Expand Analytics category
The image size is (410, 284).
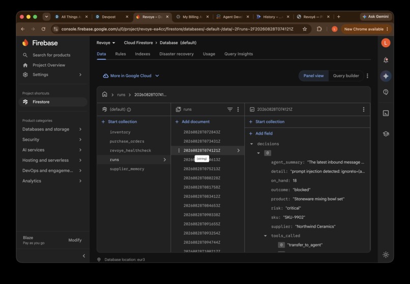[x=52, y=181]
